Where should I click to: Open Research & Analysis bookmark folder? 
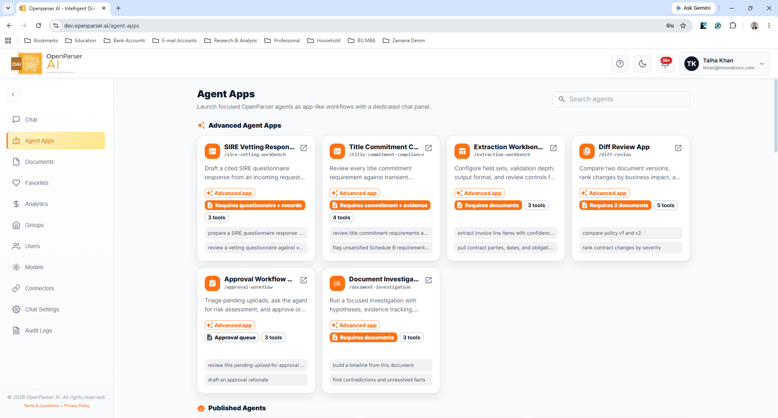231,41
